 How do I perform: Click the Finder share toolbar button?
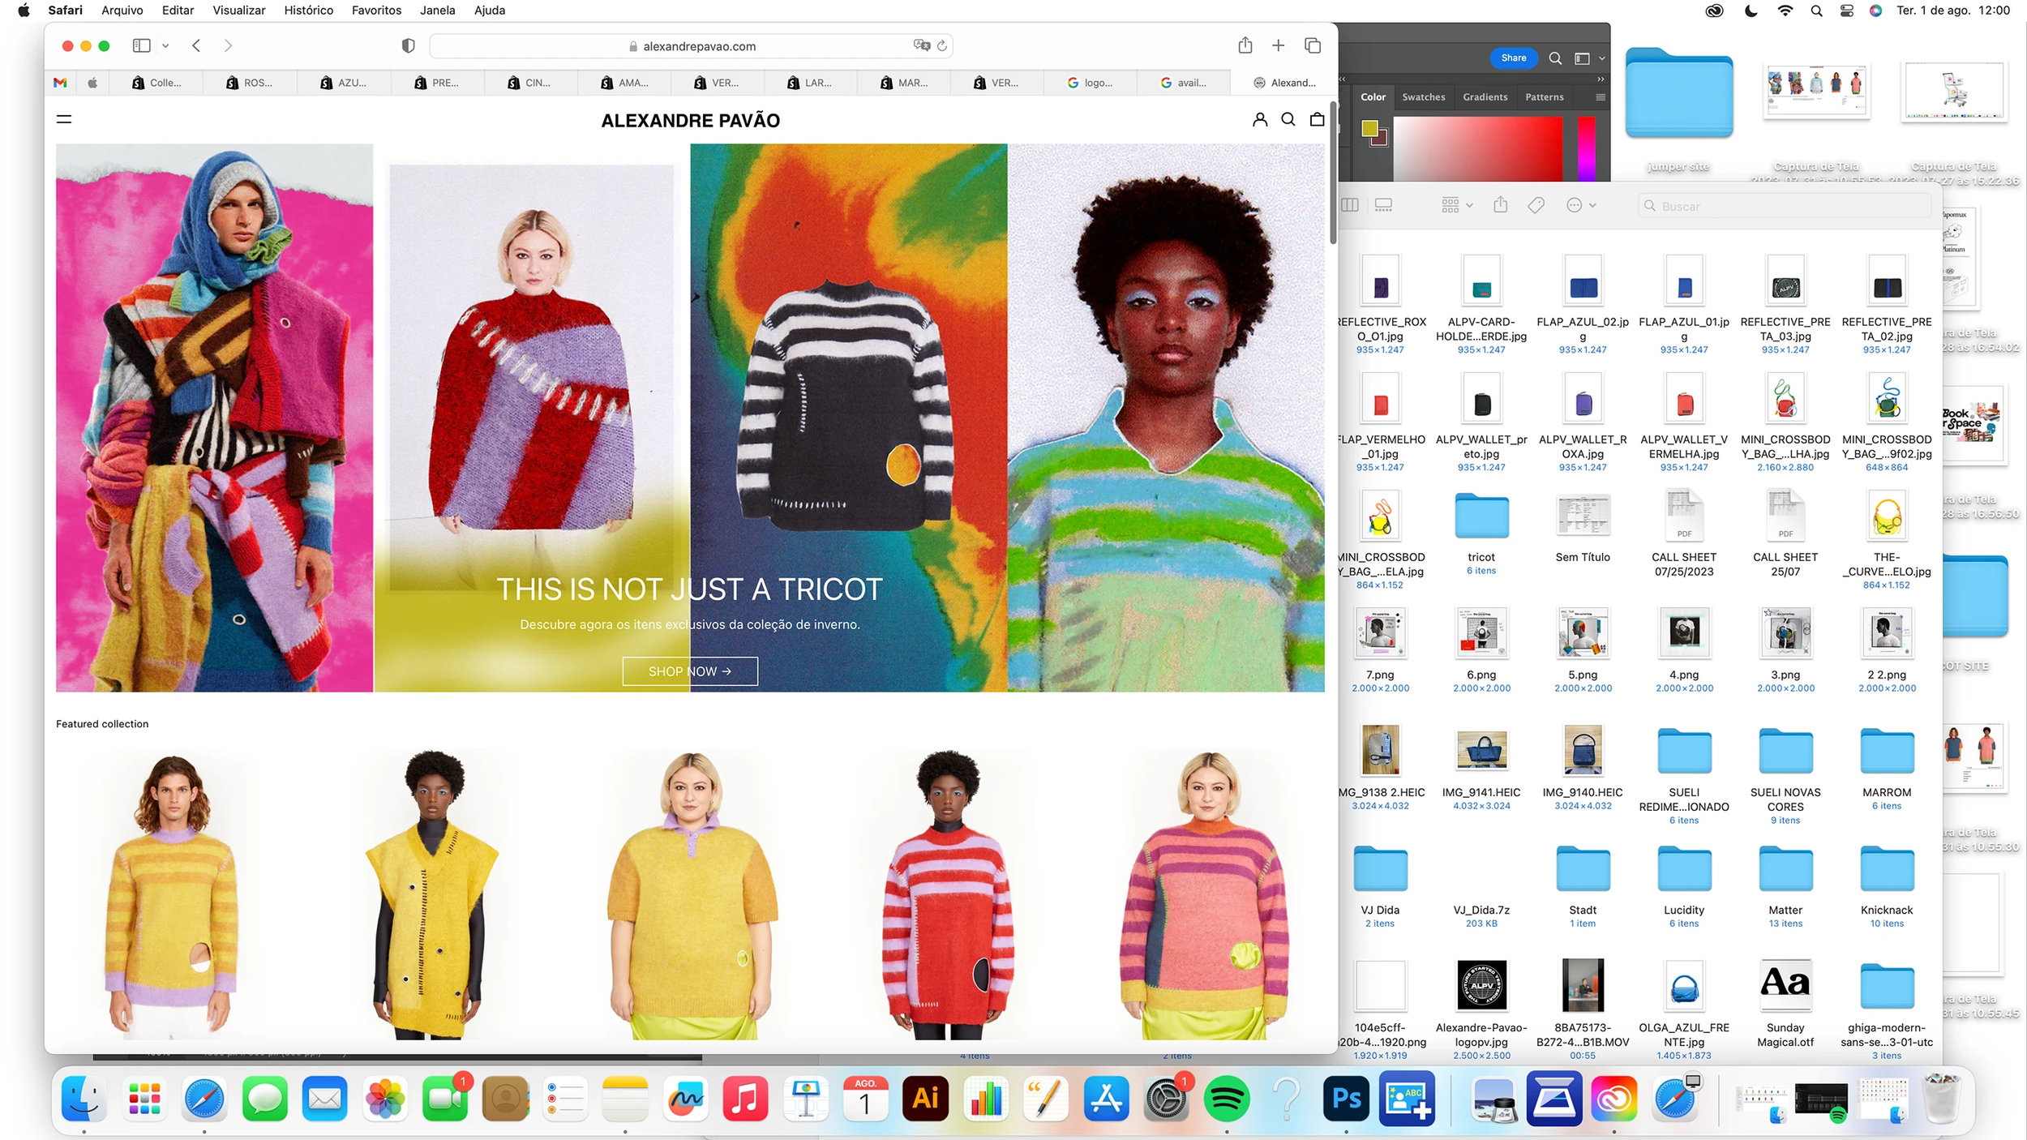pyautogui.click(x=1501, y=205)
